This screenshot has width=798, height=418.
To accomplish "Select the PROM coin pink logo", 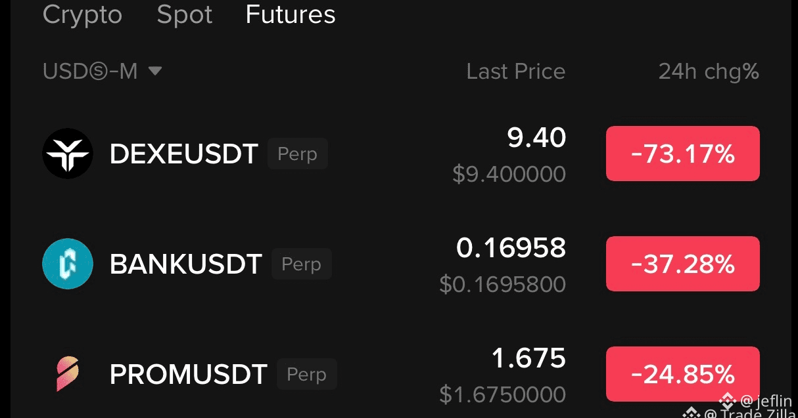I will pyautogui.click(x=68, y=374).
